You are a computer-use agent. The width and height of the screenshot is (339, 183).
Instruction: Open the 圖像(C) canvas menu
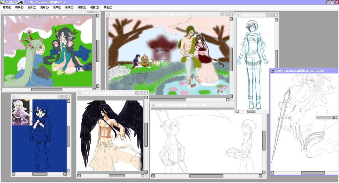tap(32, 7)
